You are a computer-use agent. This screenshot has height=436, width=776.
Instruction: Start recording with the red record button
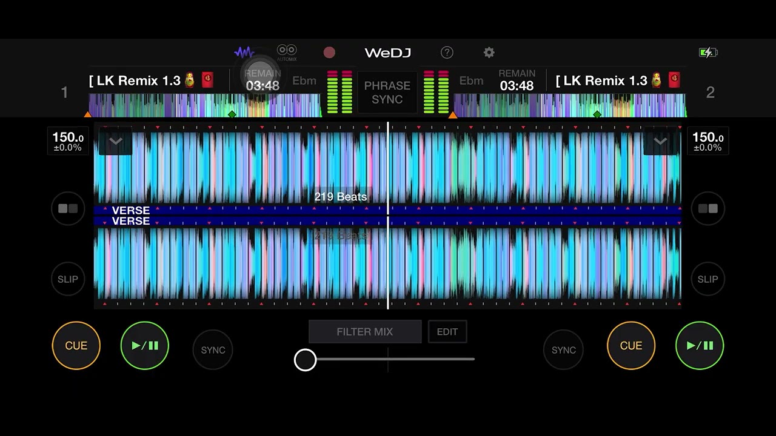[x=329, y=53]
